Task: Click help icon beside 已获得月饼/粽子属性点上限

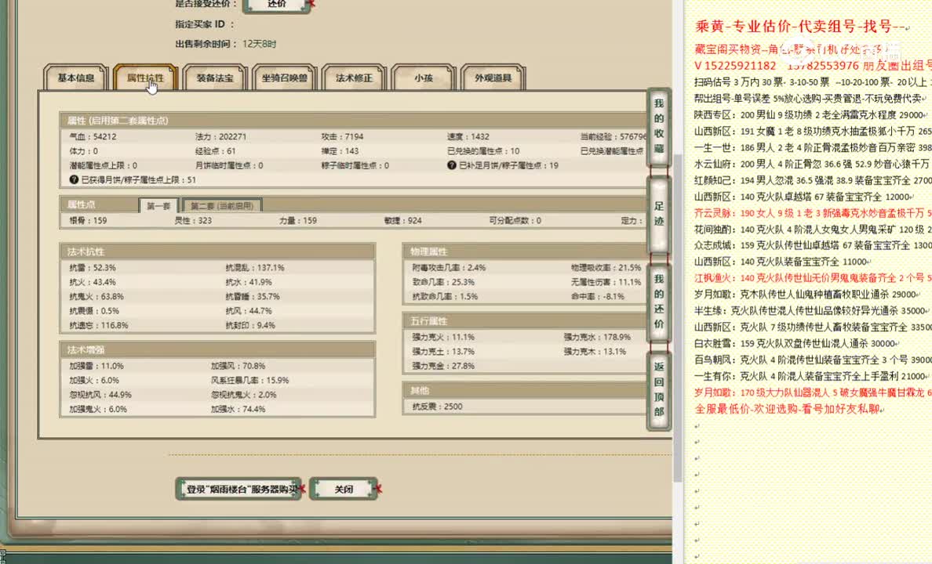Action: (74, 179)
